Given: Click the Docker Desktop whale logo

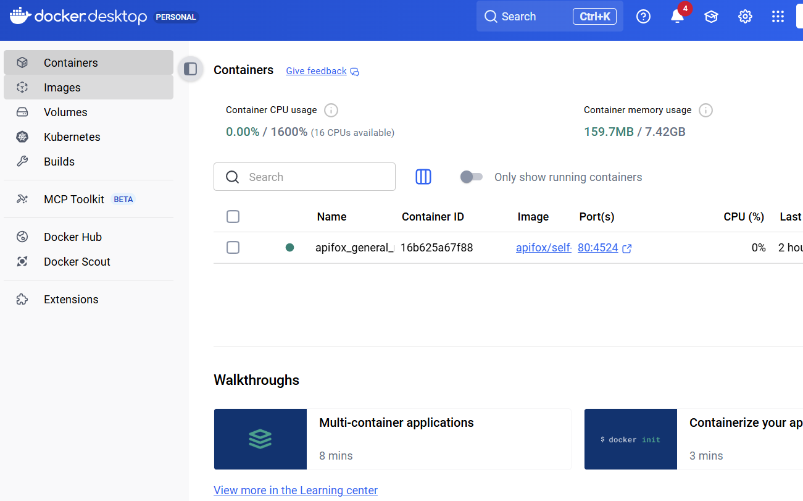Looking at the screenshot, I should click(x=19, y=16).
